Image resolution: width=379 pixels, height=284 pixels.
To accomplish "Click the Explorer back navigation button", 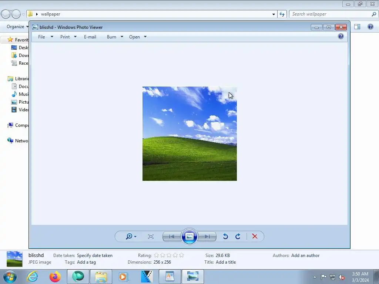I will point(6,14).
